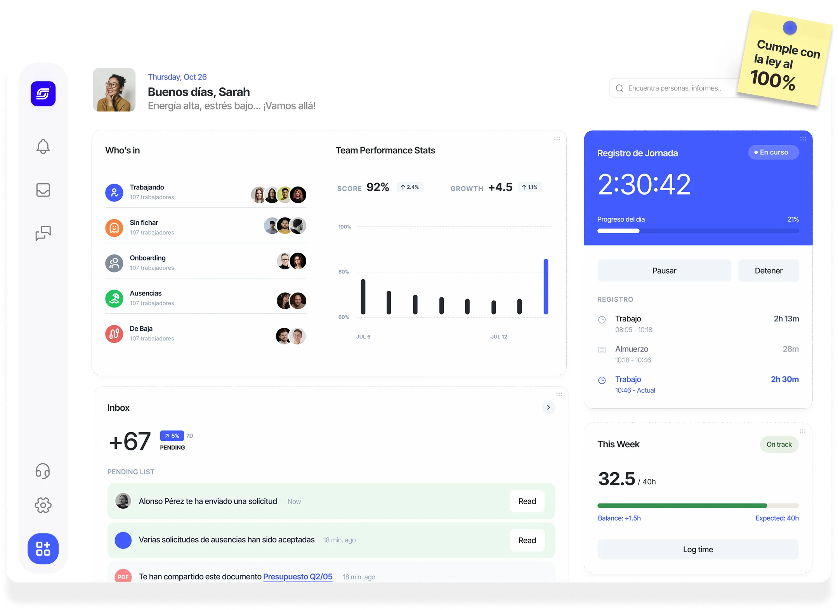Click the Expected: 40h link
This screenshot has height=610, width=838.
click(x=777, y=518)
